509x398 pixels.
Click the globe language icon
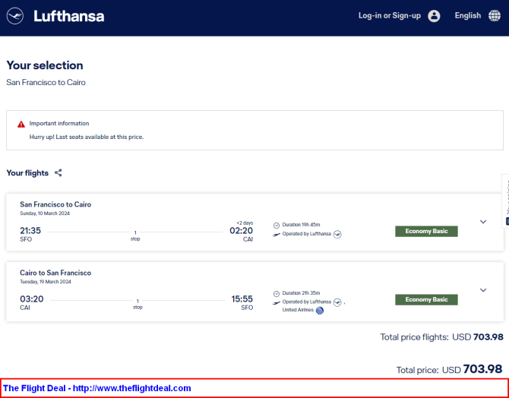click(495, 16)
